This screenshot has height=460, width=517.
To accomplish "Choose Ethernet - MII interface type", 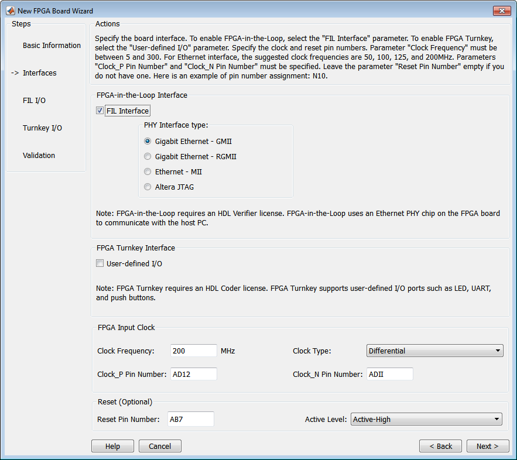I will coord(149,171).
